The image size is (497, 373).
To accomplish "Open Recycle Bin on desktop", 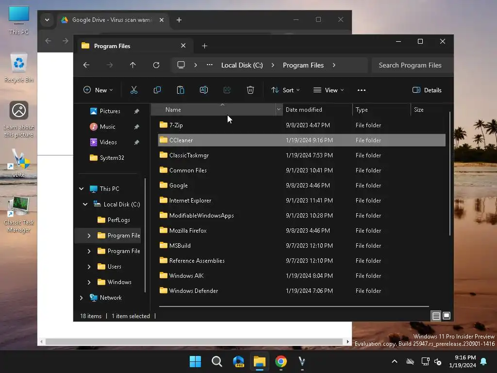I will point(19,68).
